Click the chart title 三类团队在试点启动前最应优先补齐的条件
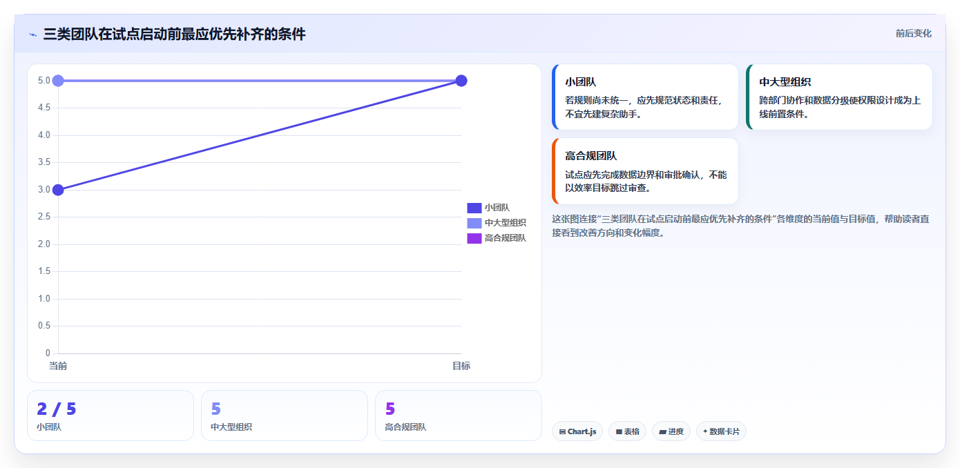The height and width of the screenshot is (468, 960). coord(174,34)
